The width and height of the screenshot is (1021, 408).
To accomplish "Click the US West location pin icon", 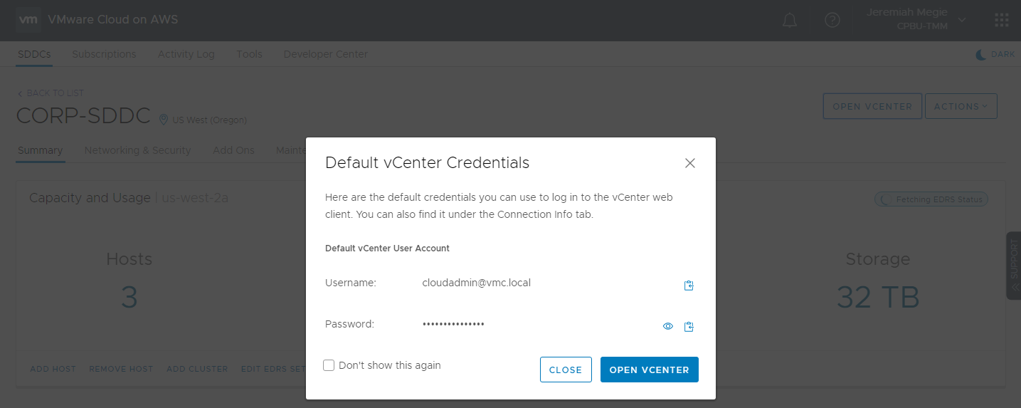I will [x=164, y=120].
